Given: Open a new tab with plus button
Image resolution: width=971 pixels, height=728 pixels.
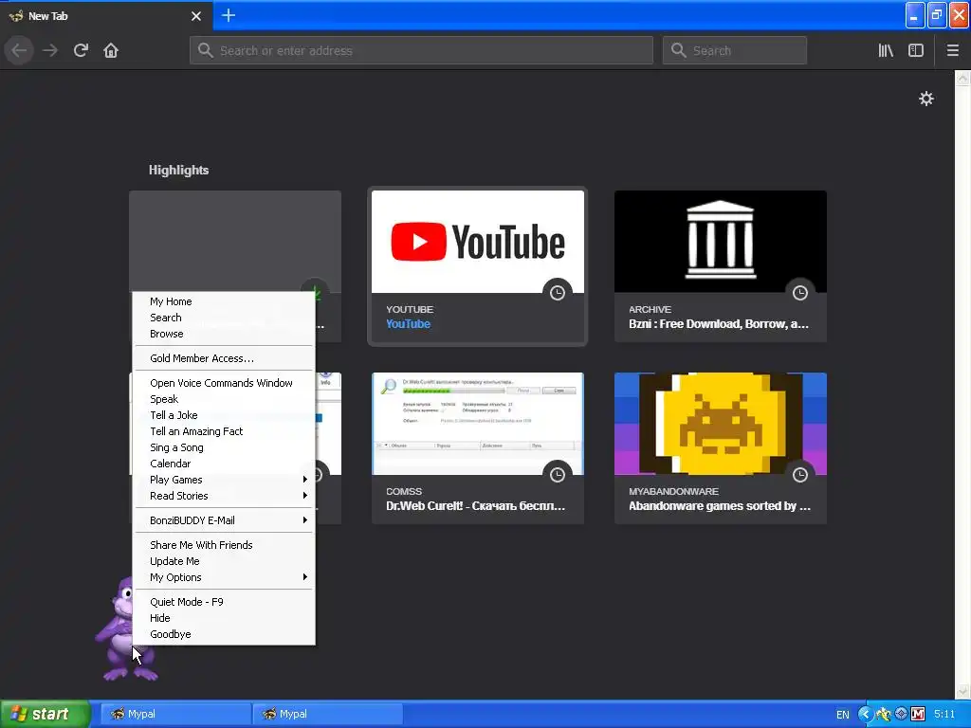Looking at the screenshot, I should point(228,15).
